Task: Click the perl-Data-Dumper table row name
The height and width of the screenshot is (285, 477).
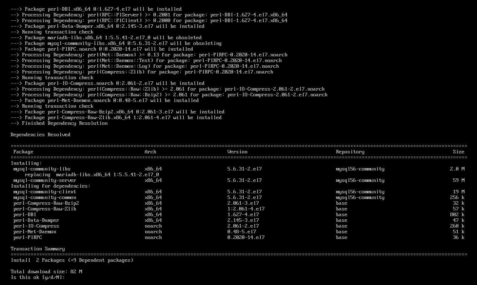Action: 36,220
